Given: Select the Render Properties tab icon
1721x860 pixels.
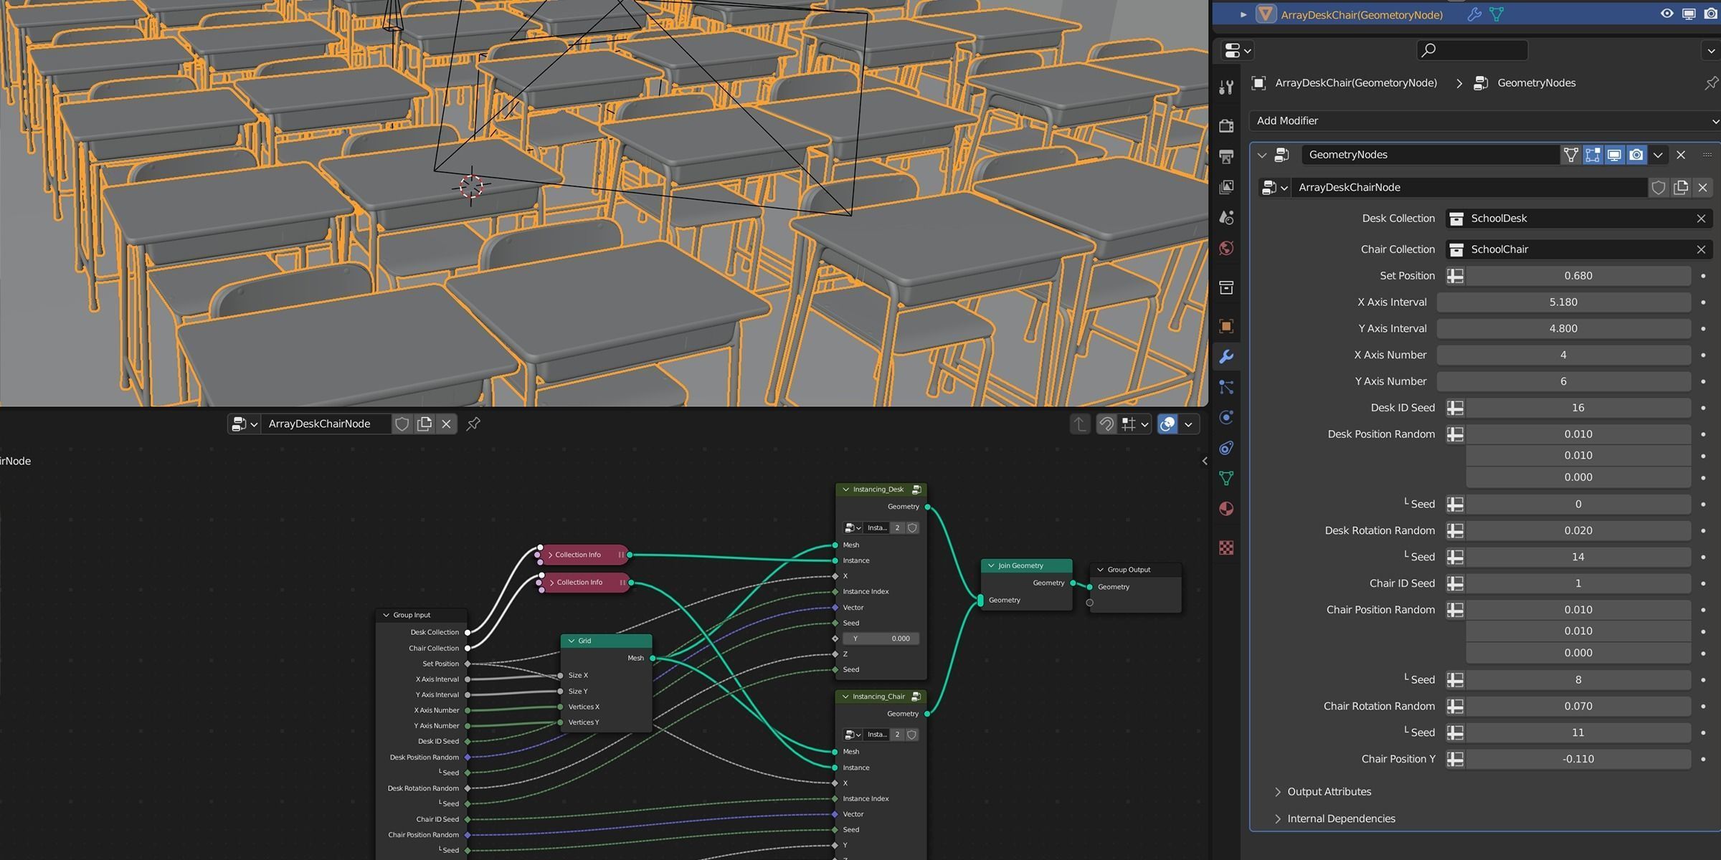Looking at the screenshot, I should 1226,127.
